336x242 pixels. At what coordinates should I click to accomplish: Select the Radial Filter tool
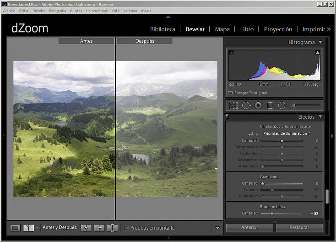point(282,105)
